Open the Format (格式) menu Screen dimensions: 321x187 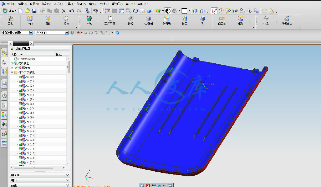pos(58,4)
